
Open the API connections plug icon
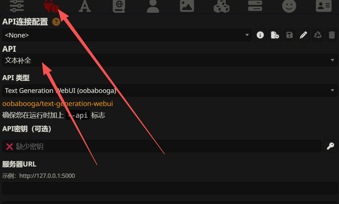pyautogui.click(x=51, y=6)
